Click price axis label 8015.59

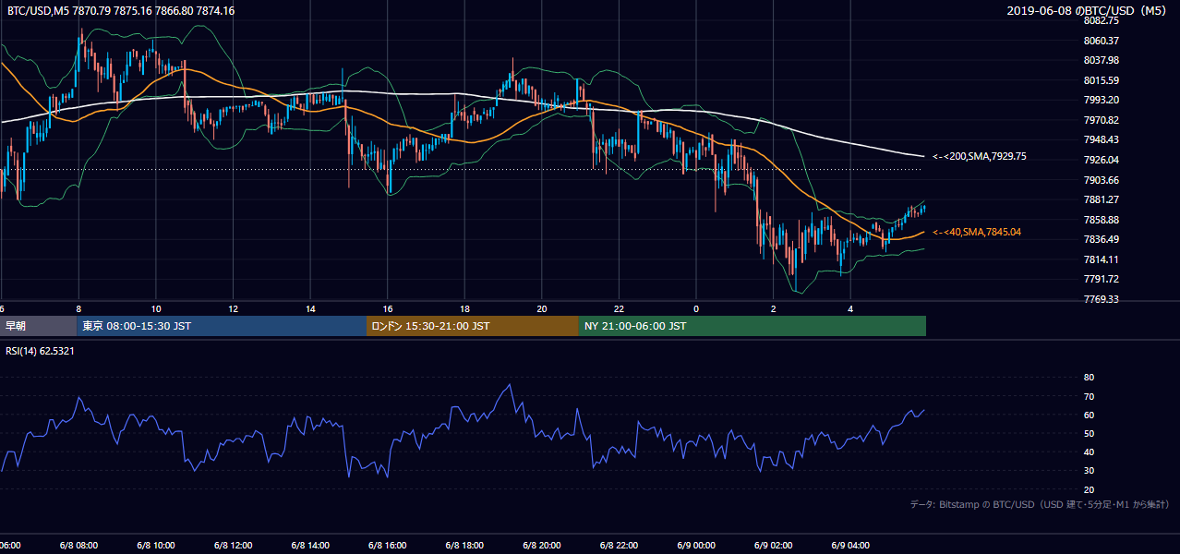[1102, 80]
